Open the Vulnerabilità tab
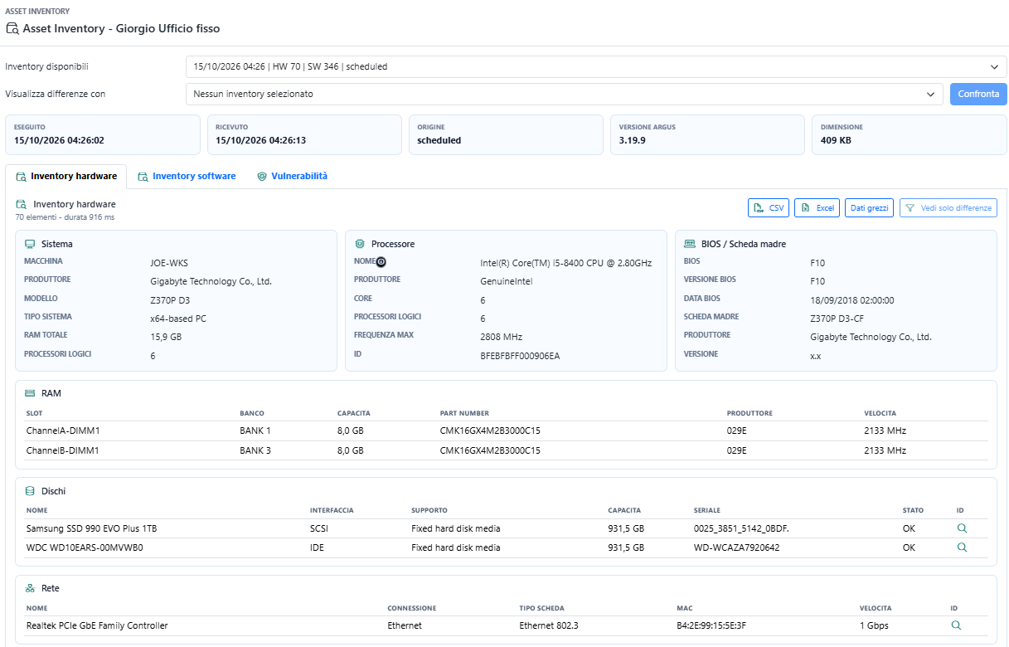The height and width of the screenshot is (647, 1009). (x=292, y=176)
